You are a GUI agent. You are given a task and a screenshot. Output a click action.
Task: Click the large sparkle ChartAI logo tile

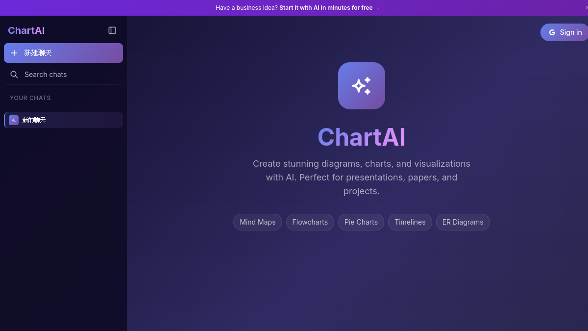point(362,86)
